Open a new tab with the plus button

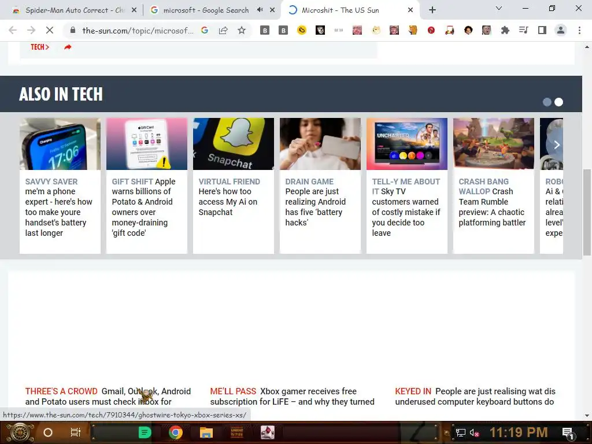(x=432, y=10)
